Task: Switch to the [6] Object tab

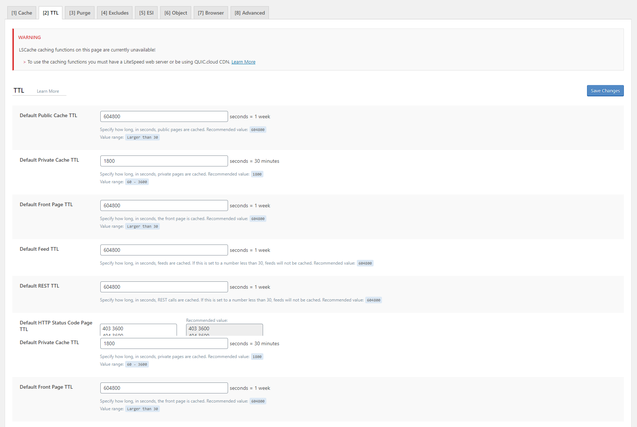Action: [176, 13]
